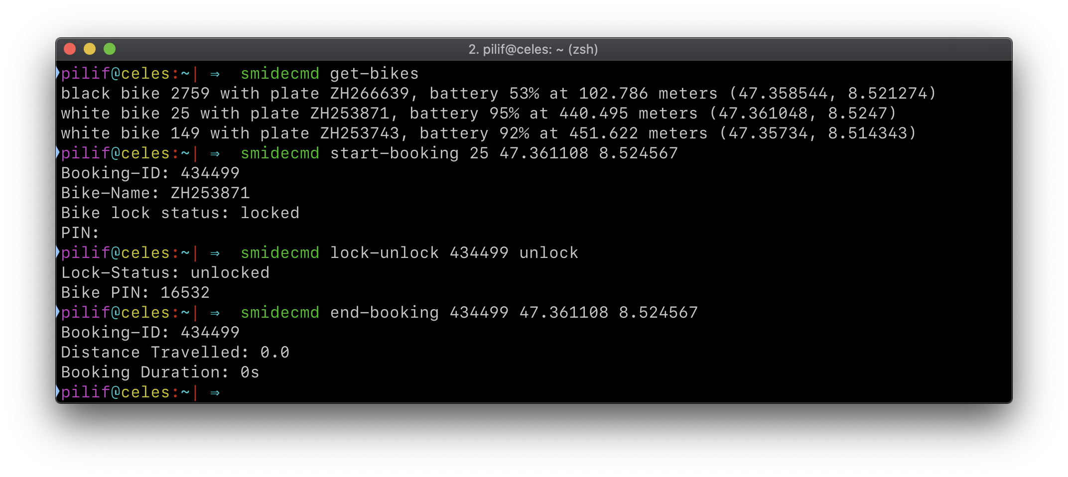Viewport: 1068px width, 477px height.
Task: Select the "Lock-Status: unlocked" output line
Action: (165, 273)
